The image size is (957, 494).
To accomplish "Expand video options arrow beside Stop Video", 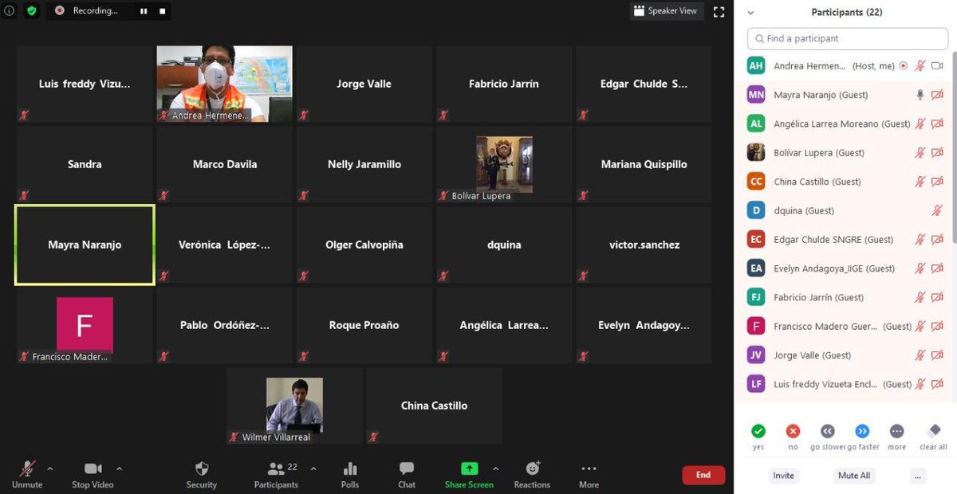I will point(120,468).
